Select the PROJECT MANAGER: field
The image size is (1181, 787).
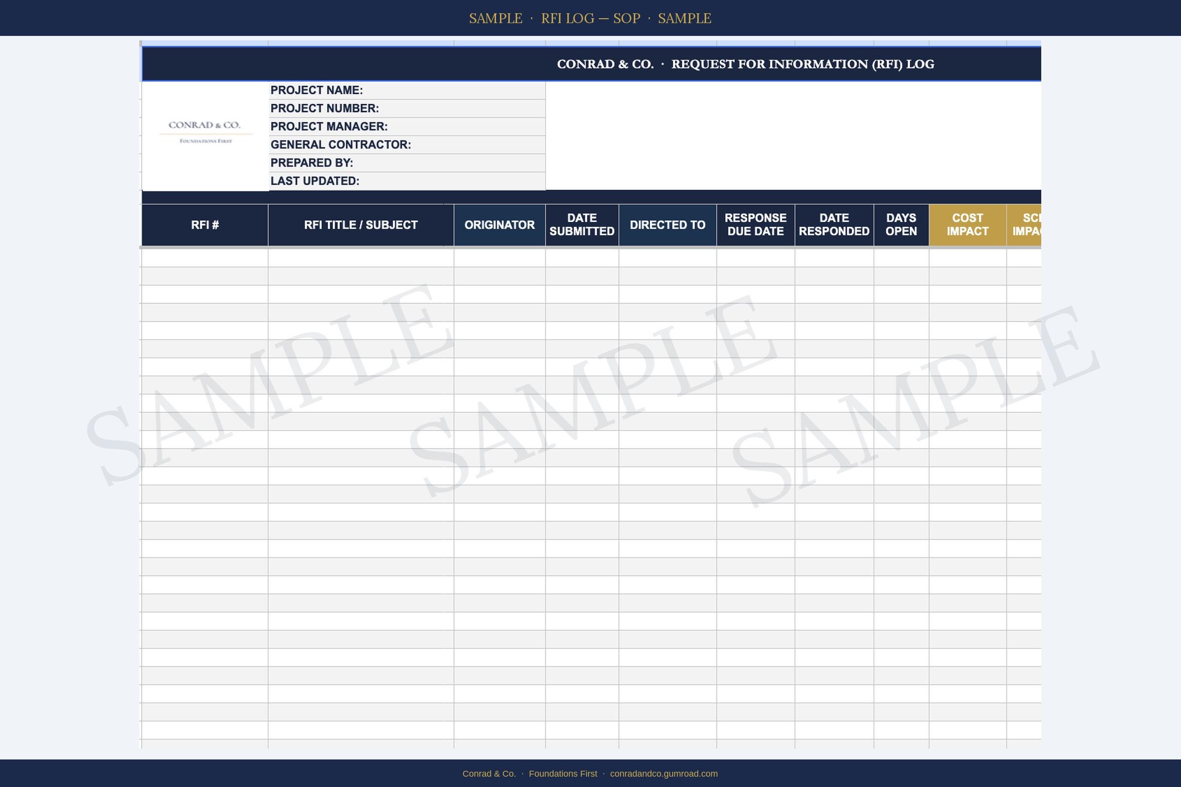[x=407, y=126]
